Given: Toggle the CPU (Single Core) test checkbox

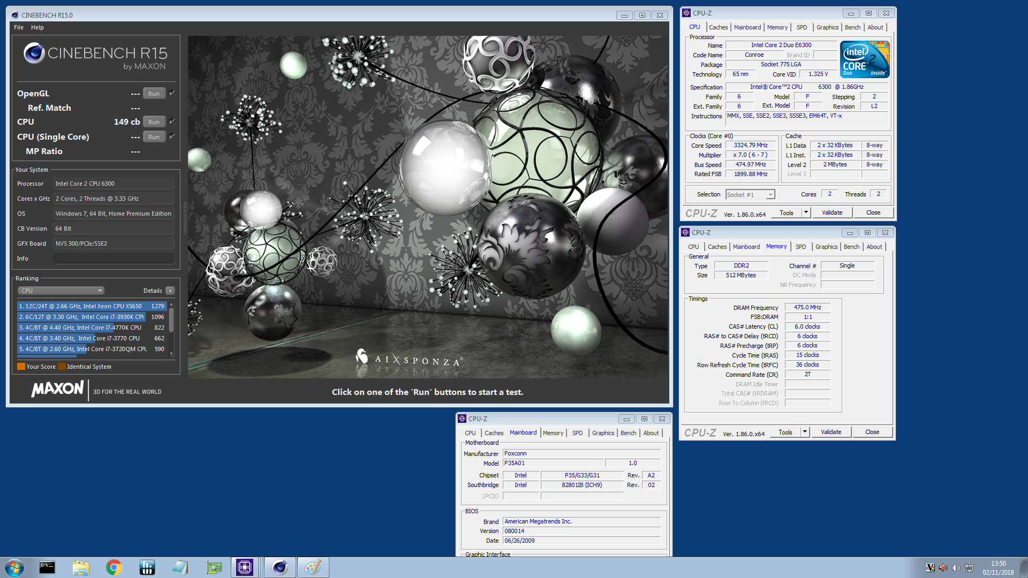Looking at the screenshot, I should pos(172,136).
